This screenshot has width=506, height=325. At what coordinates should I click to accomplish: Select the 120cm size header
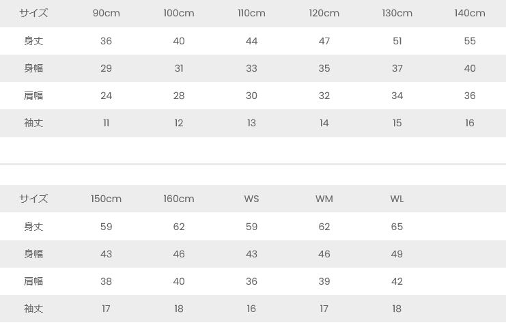coord(324,13)
